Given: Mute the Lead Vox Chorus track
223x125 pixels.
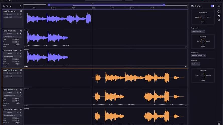Looking at the screenshot, I should pyautogui.click(x=21, y=73).
